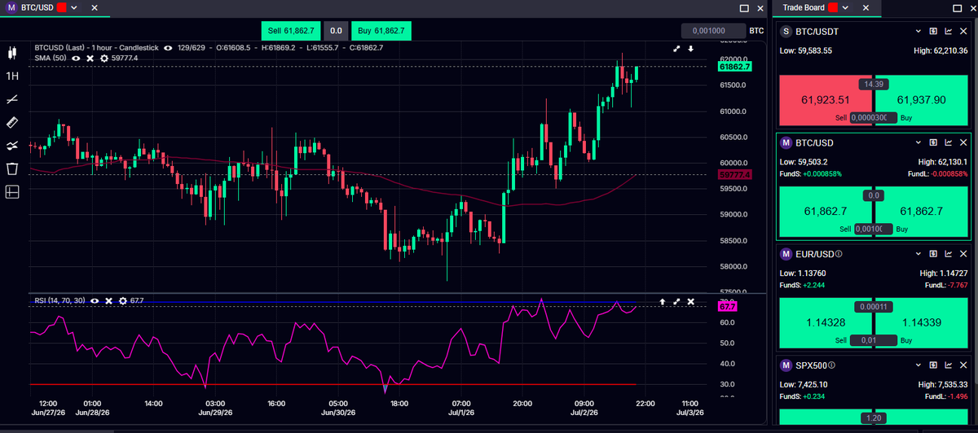Click the EUR/USD info icon

coord(839,254)
